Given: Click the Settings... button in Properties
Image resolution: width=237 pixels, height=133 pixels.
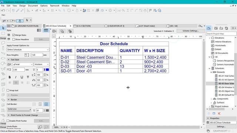Looking at the screenshot, I should pos(221,127).
